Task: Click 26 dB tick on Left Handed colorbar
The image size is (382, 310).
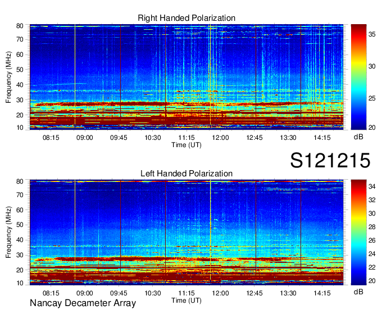Action: coord(372,240)
